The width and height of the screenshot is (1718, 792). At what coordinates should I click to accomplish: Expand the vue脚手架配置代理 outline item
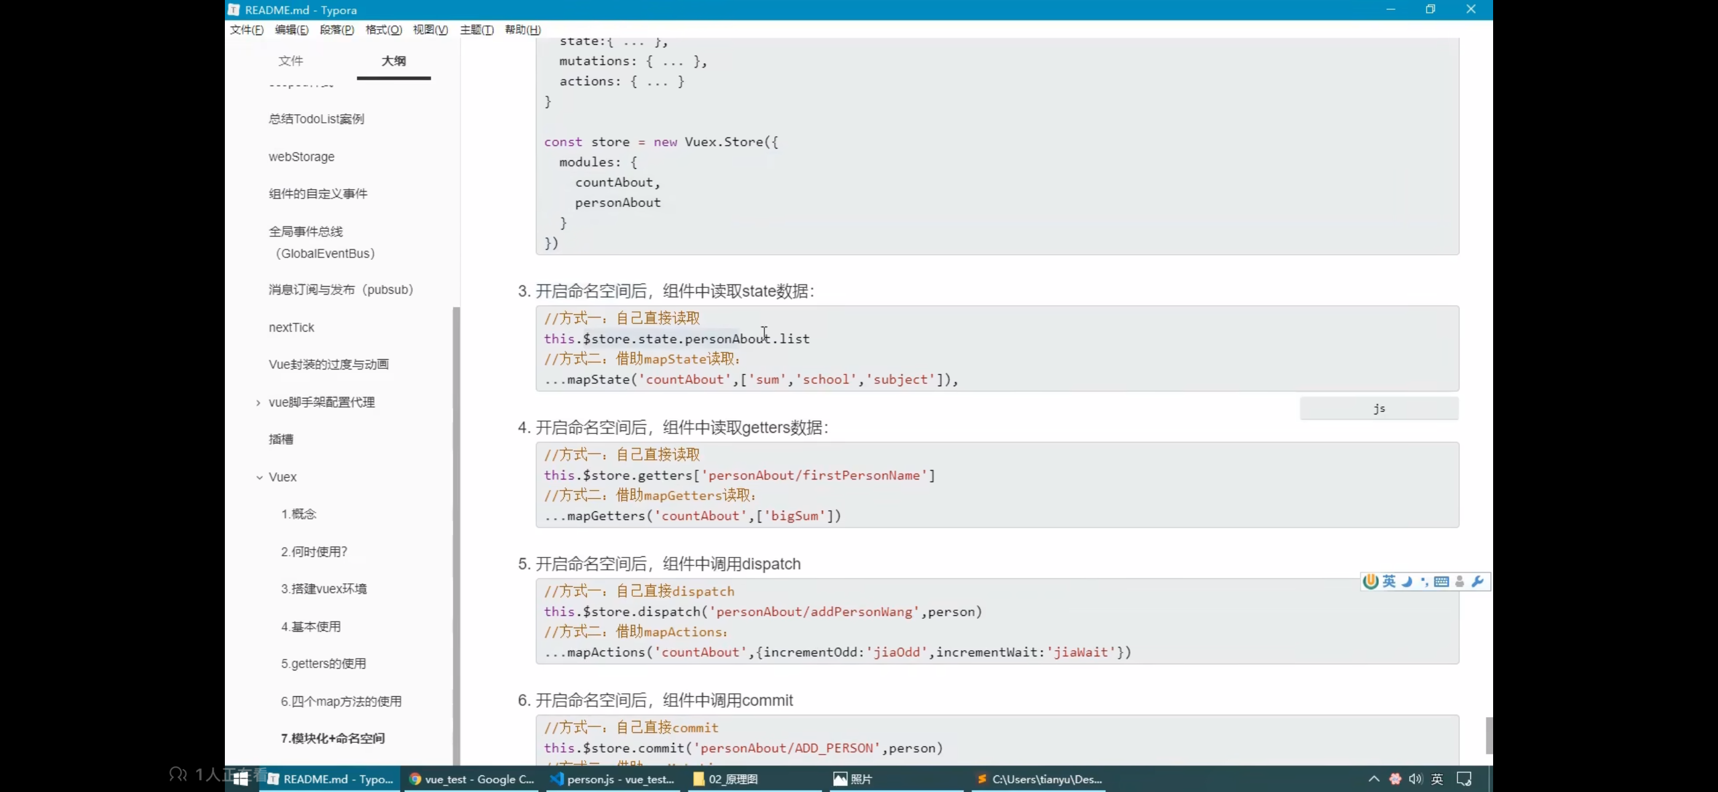tap(258, 403)
